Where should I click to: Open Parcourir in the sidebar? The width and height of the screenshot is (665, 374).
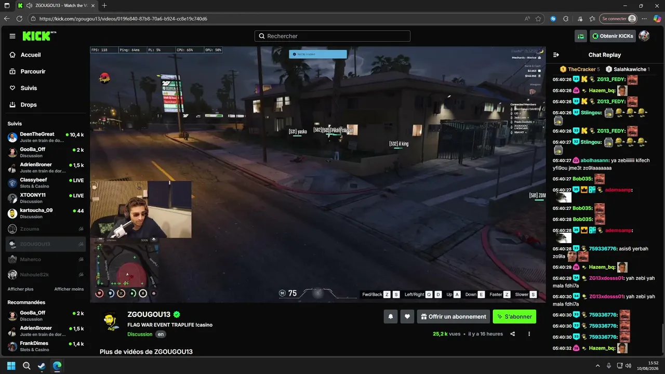[x=33, y=71]
